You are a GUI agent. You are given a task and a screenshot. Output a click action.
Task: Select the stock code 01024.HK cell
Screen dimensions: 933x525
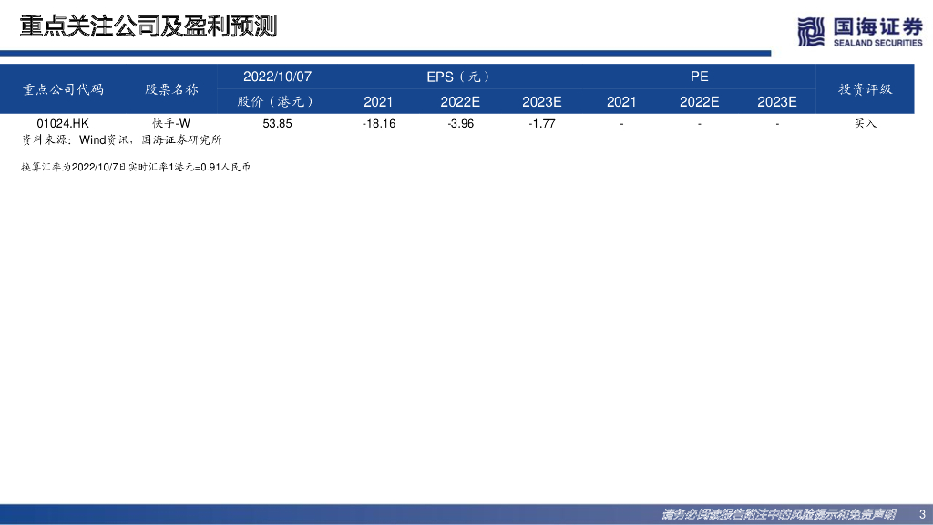point(63,123)
